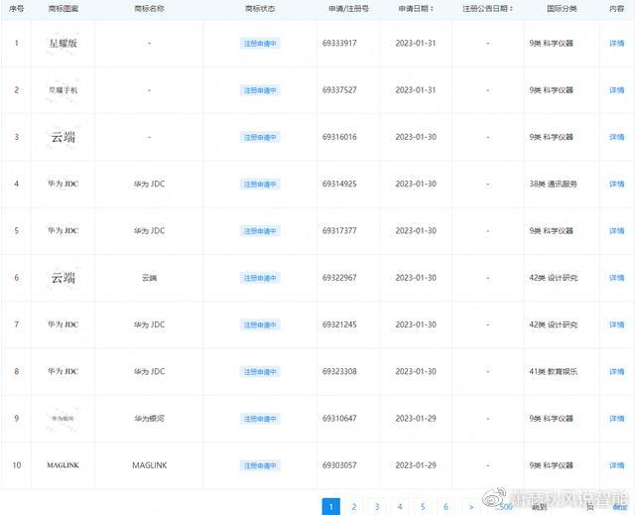This screenshot has width=635, height=515.
Task: Click trademark name MAGLINK in row 10
Action: [150, 465]
